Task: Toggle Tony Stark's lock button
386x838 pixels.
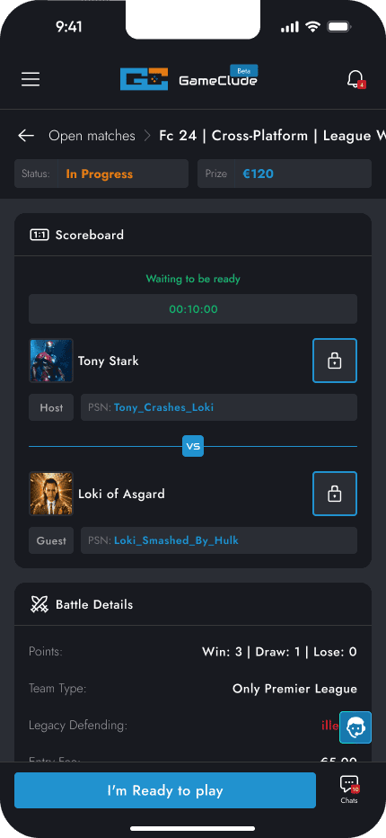Action: 335,361
